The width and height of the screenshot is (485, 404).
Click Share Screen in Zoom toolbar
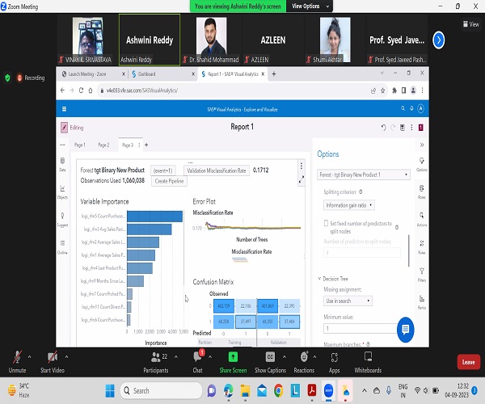pyautogui.click(x=233, y=362)
